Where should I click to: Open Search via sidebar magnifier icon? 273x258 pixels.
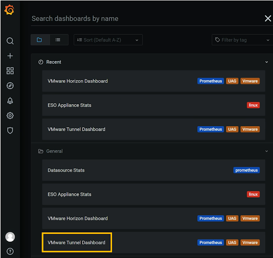pyautogui.click(x=10, y=41)
